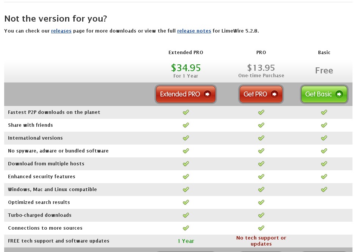Image resolution: width=354 pixels, height=252 pixels.
Task: Click the $34.95 price text
Action: (x=186, y=68)
